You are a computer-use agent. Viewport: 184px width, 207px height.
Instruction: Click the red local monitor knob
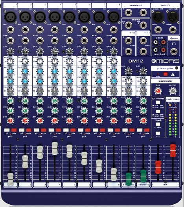coord(158,91)
